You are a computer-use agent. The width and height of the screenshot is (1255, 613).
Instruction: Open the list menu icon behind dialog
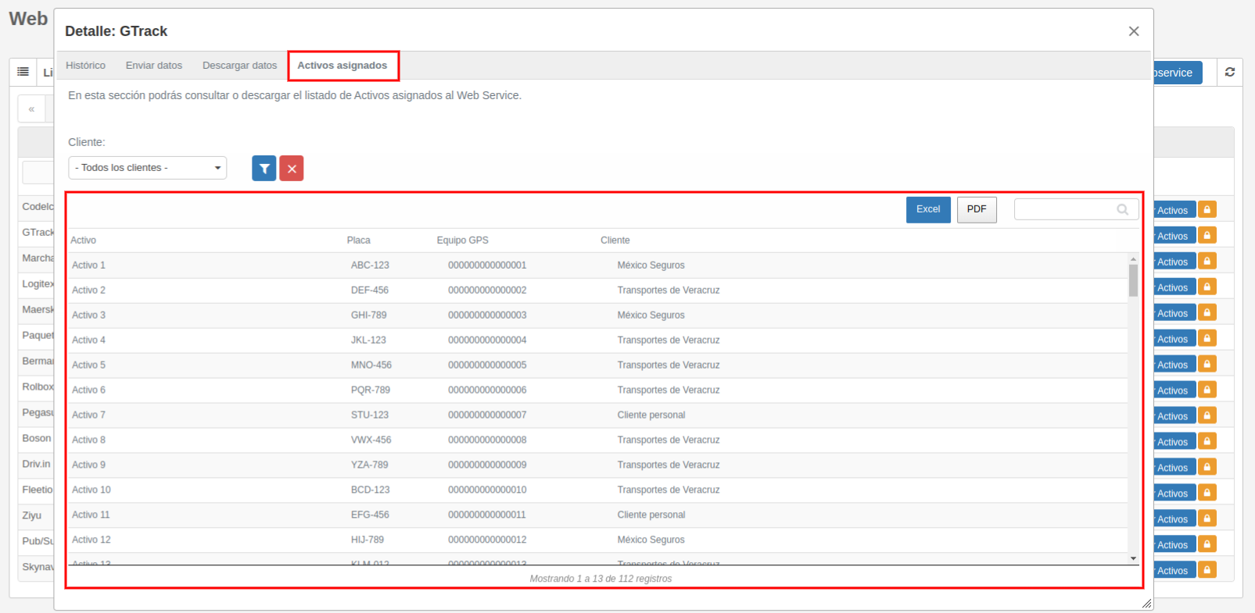23,72
